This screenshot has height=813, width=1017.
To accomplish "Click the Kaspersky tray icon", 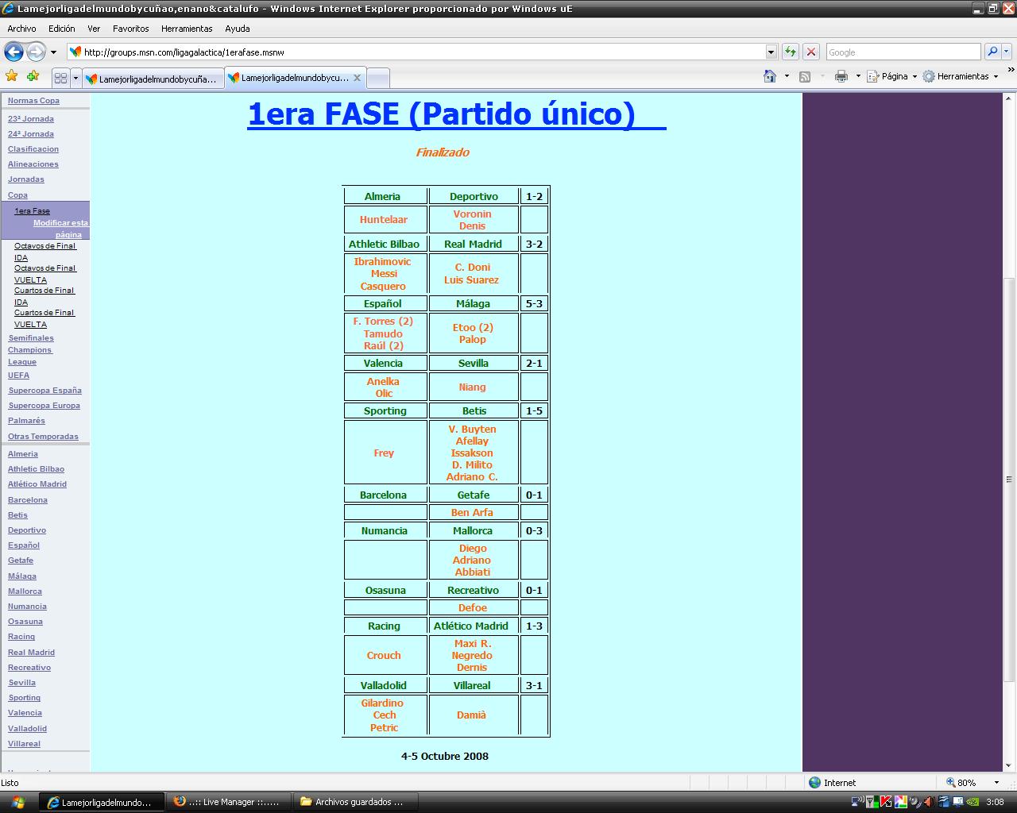I will click(x=886, y=802).
